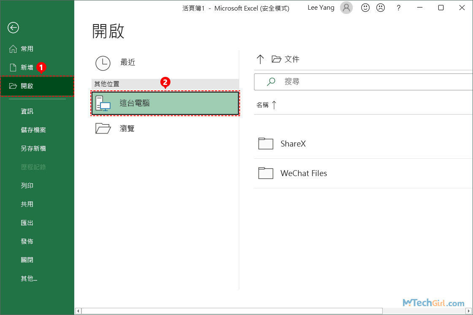Open the ShareX folder
Image resolution: width=473 pixels, height=315 pixels.
293,144
